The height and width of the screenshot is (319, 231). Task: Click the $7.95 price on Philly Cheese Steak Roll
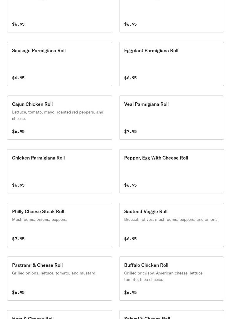(x=18, y=239)
